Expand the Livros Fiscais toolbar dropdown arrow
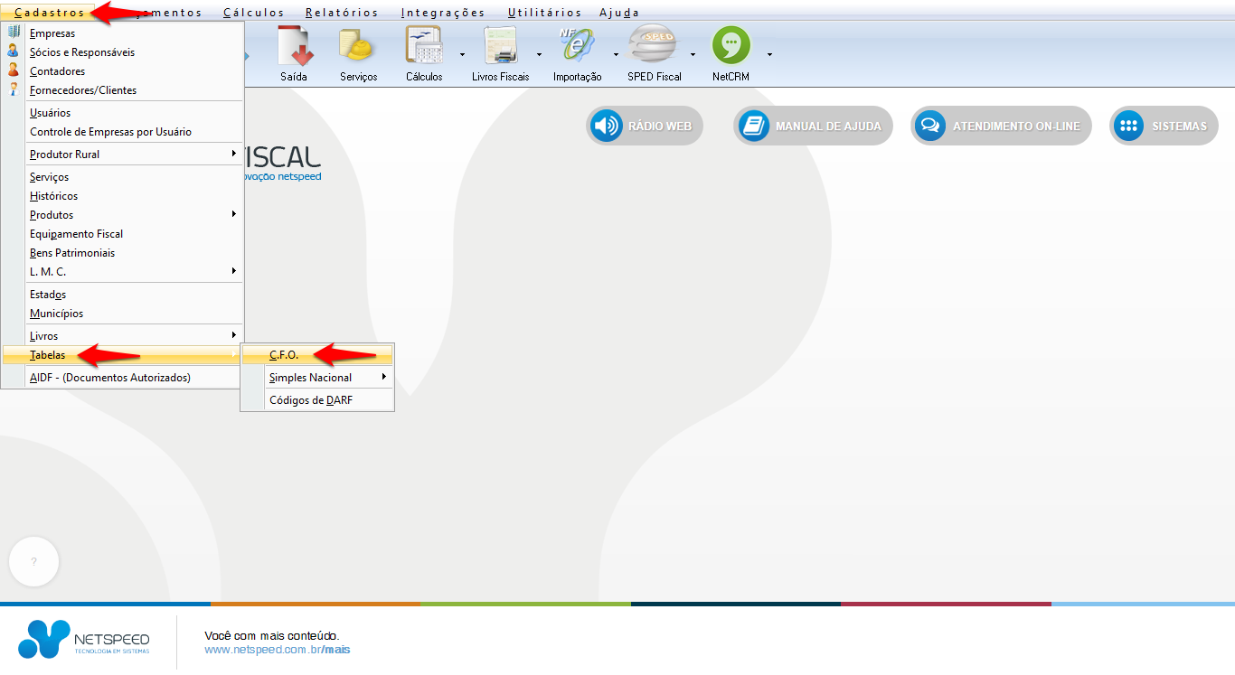 point(539,54)
